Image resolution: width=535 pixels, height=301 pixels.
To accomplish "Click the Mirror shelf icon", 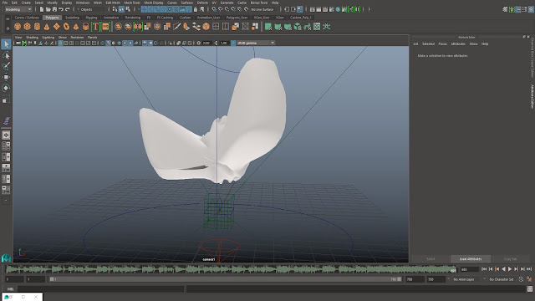I will click(x=138, y=26).
